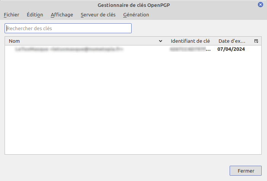Toggle sort arrow in the Nom column
This screenshot has height=181, width=267.
(x=161, y=41)
